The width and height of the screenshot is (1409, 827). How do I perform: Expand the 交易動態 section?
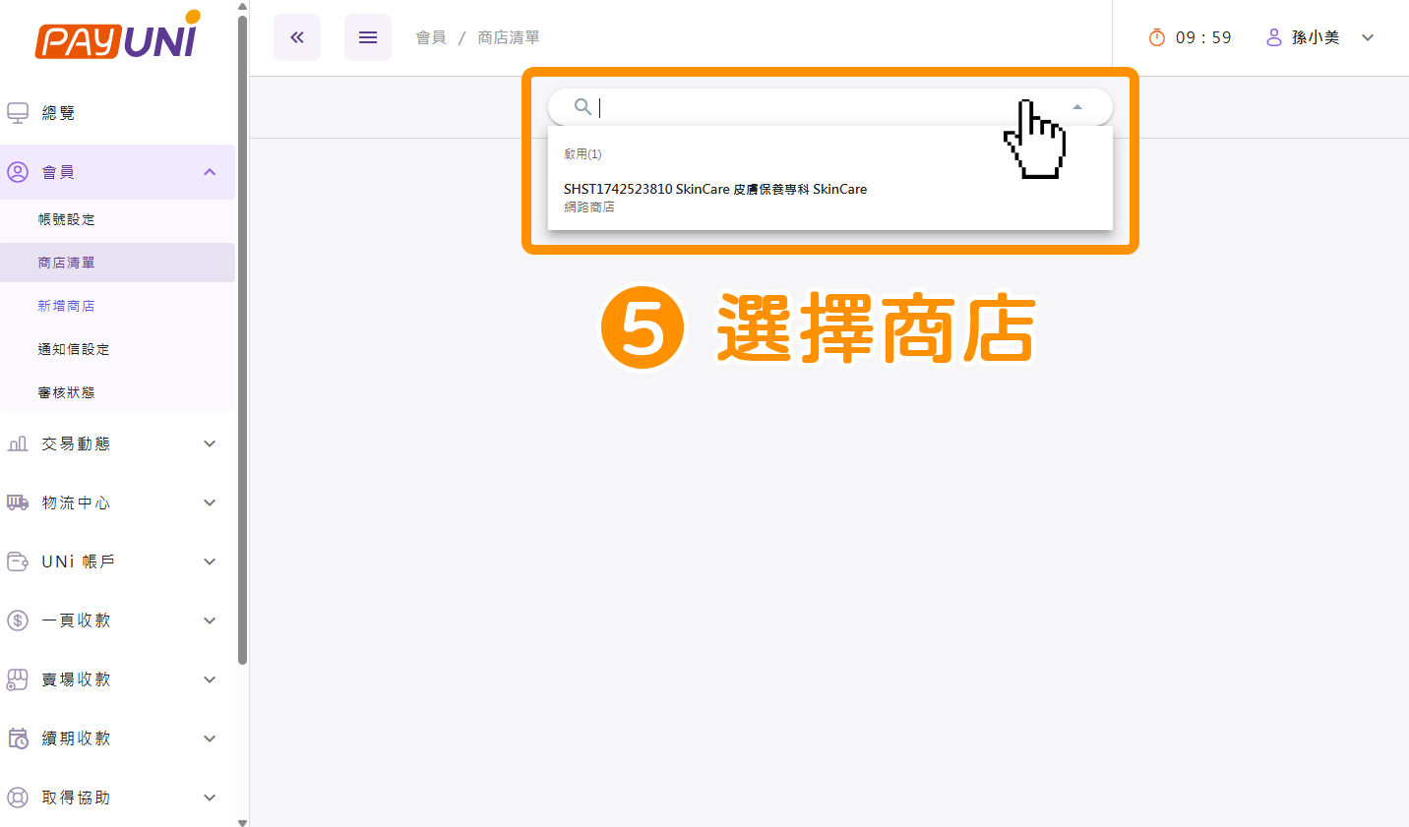pyautogui.click(x=210, y=443)
